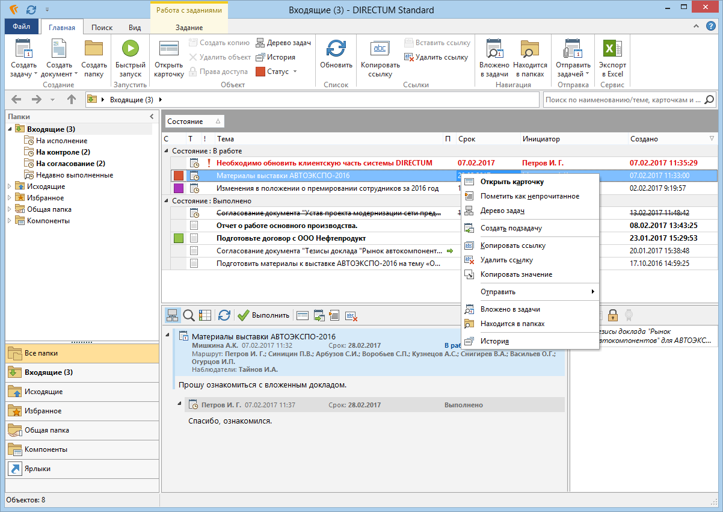Click the Quick Launch (Быстрый запуск) icon
Image resolution: width=723 pixels, height=512 pixels.
tap(131, 49)
